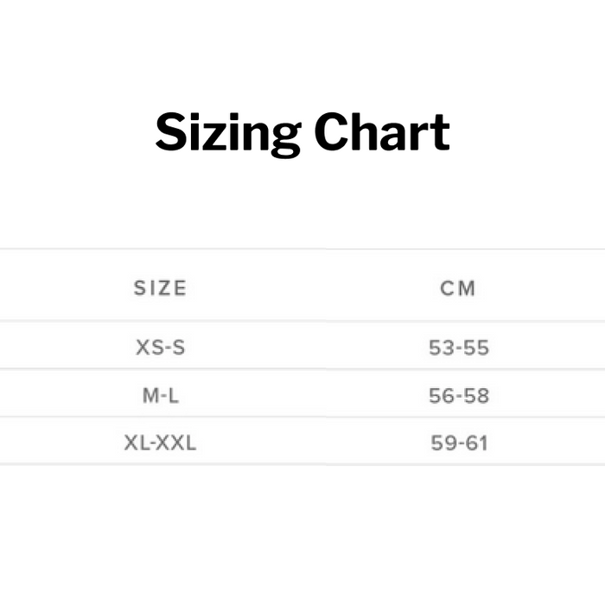The width and height of the screenshot is (605, 605).
Task: Click the Sizing Chart heading
Action: pos(302,132)
